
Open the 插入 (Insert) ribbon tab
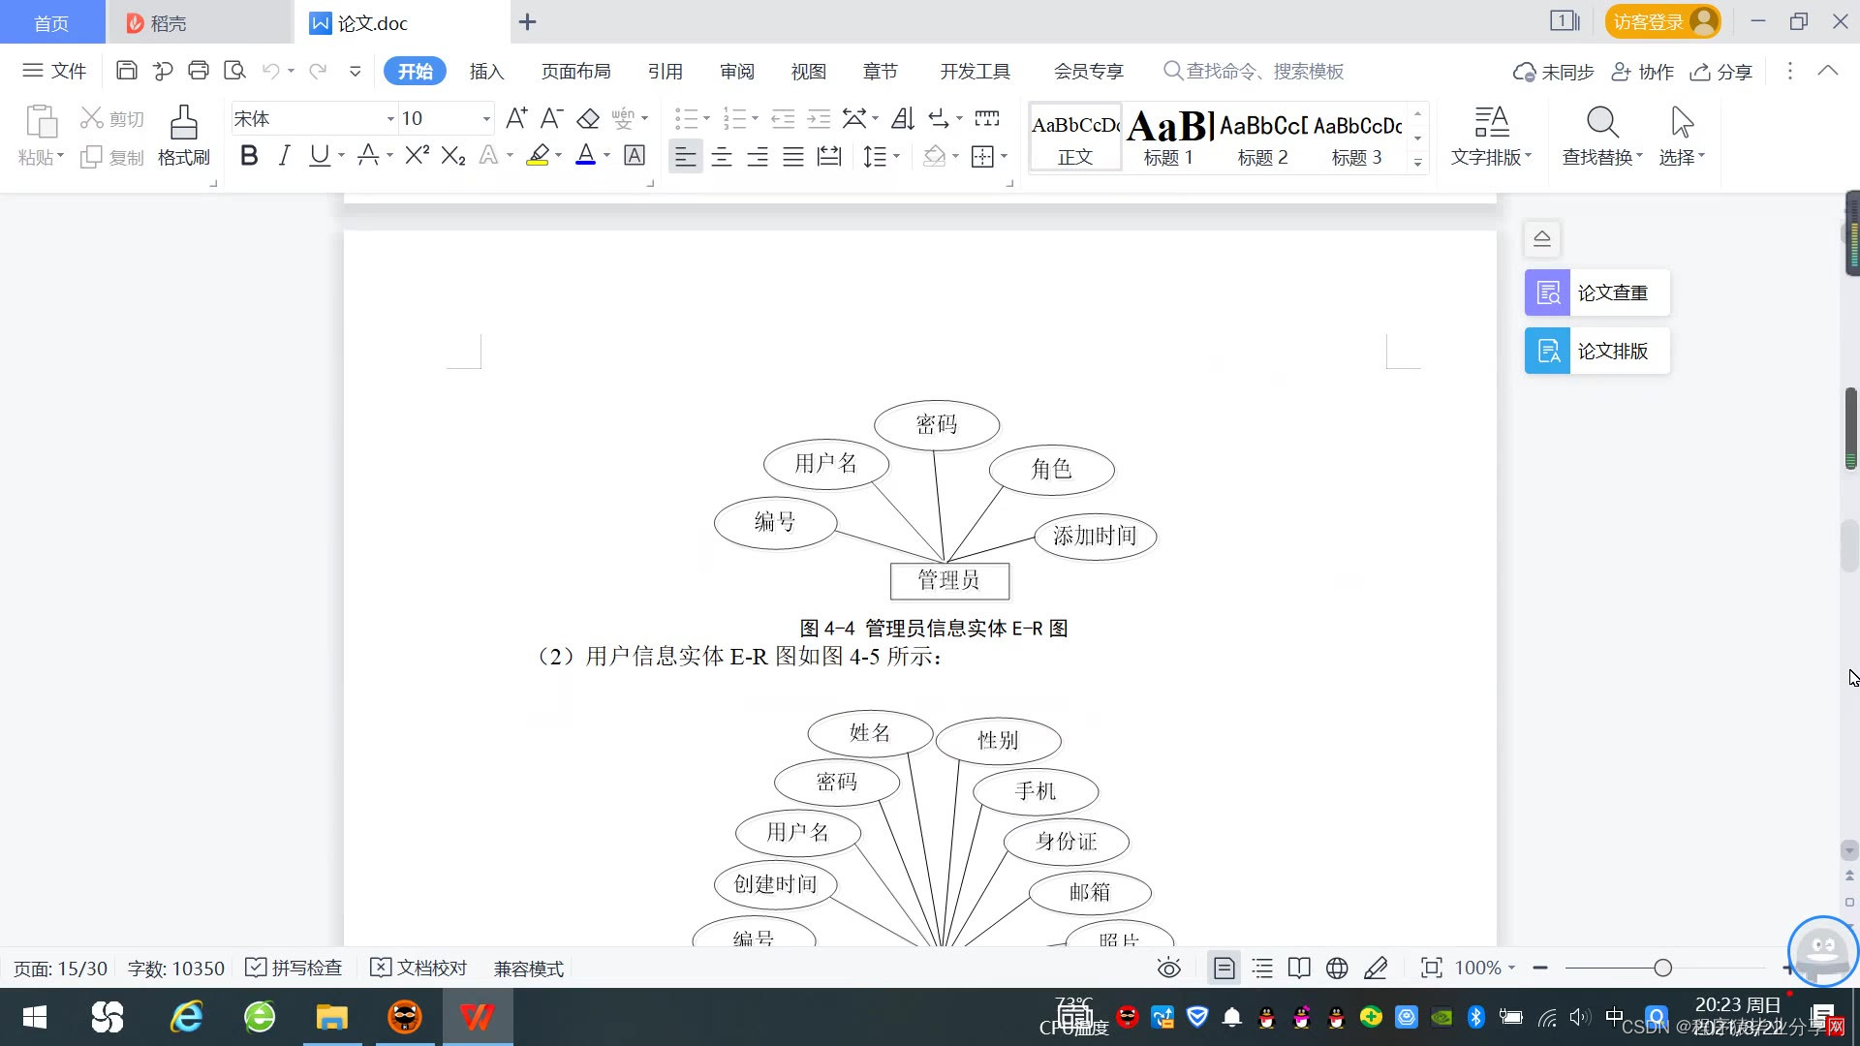[486, 72]
